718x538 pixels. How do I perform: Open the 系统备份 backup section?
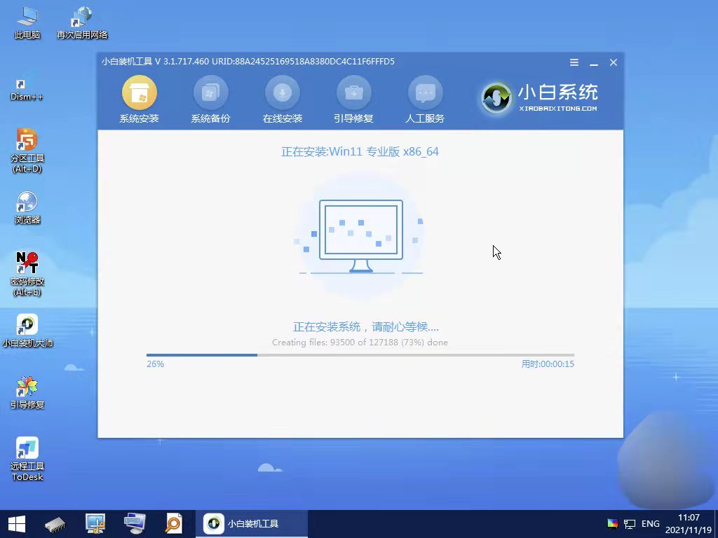pyautogui.click(x=210, y=93)
